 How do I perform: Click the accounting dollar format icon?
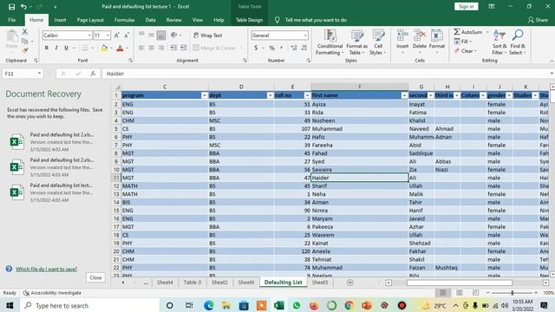(x=256, y=48)
